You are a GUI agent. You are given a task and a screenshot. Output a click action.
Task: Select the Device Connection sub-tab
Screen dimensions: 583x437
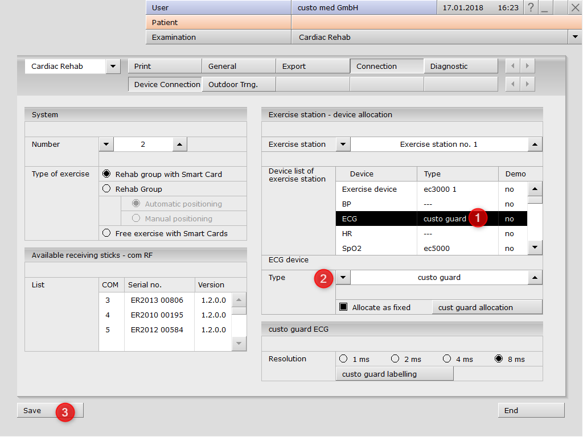tap(165, 84)
